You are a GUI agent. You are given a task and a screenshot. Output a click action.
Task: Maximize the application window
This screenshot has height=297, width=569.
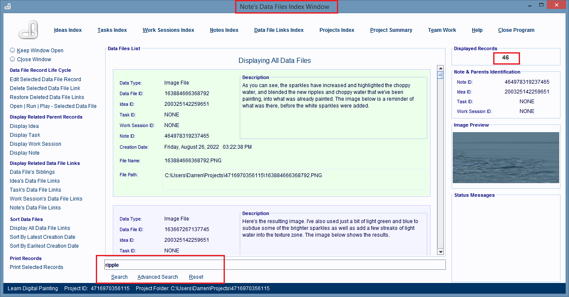point(541,6)
